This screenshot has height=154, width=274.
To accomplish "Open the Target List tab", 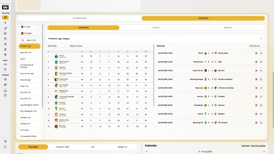I will click(x=123, y=147).
